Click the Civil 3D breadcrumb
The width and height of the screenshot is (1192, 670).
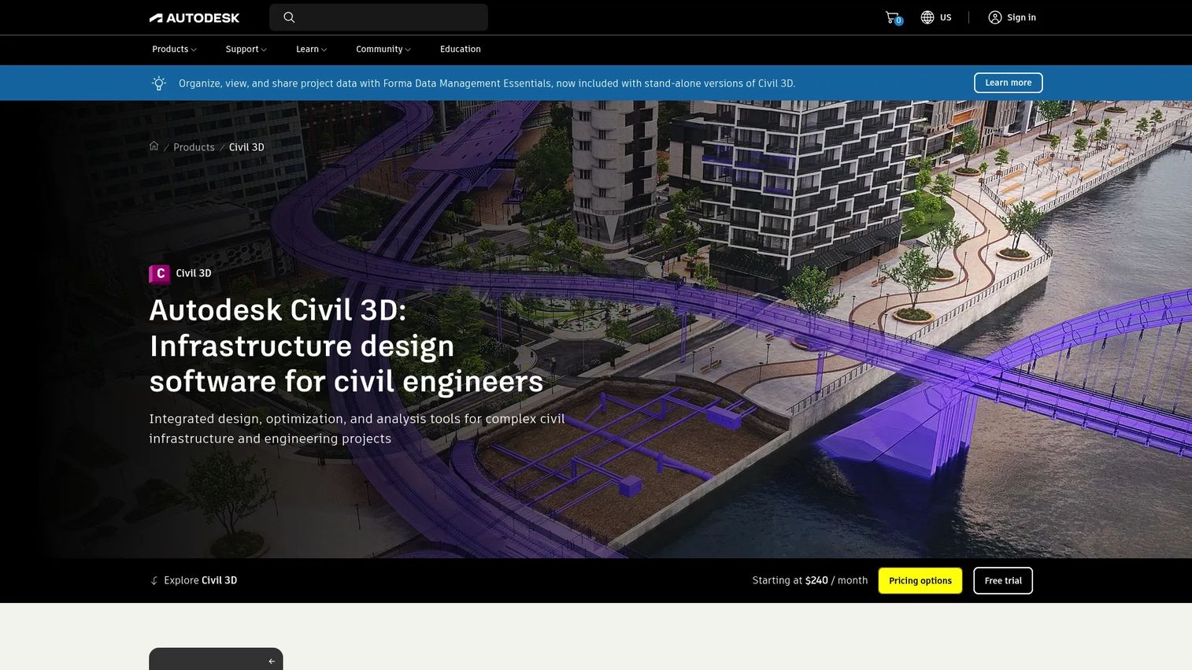246,147
